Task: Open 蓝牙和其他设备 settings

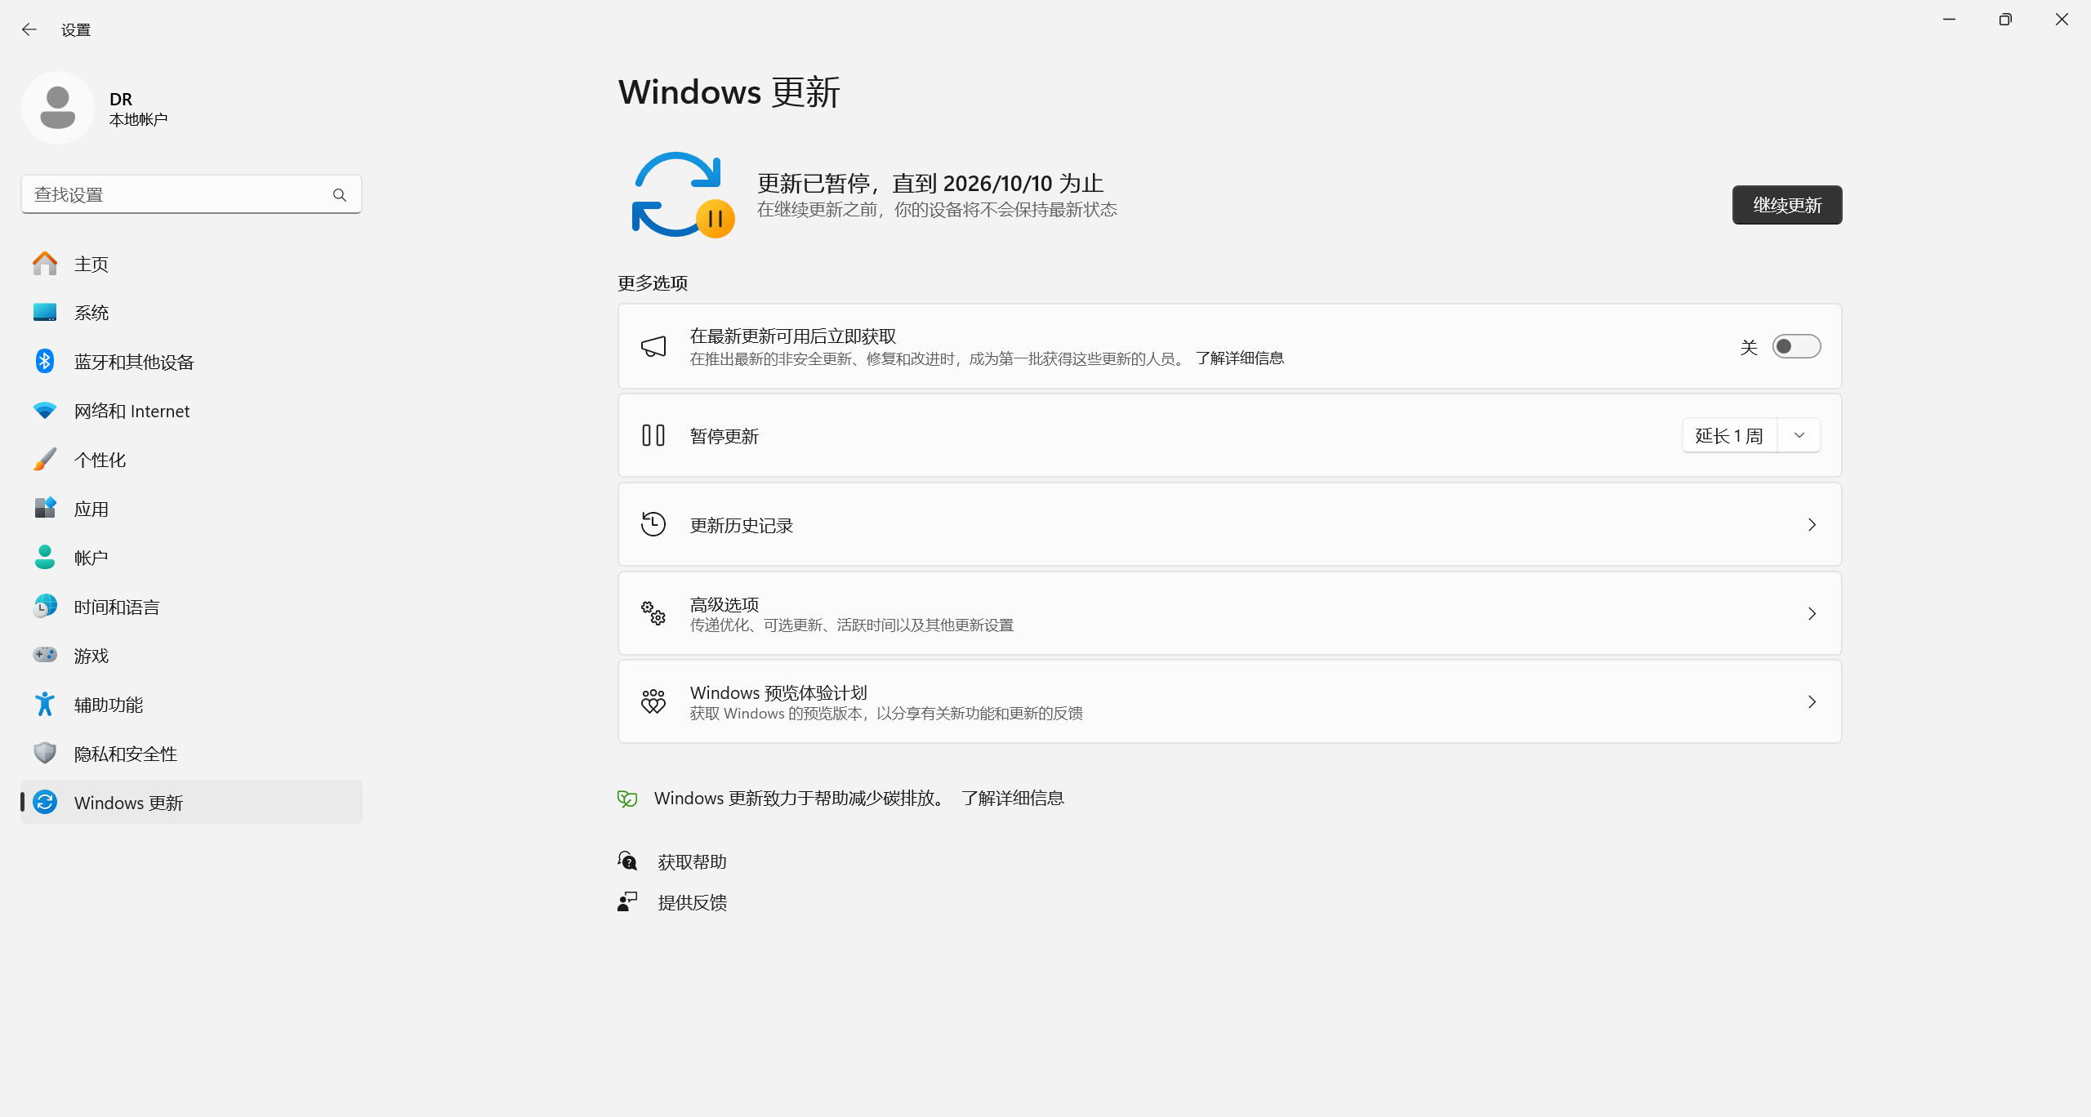Action: [x=191, y=362]
